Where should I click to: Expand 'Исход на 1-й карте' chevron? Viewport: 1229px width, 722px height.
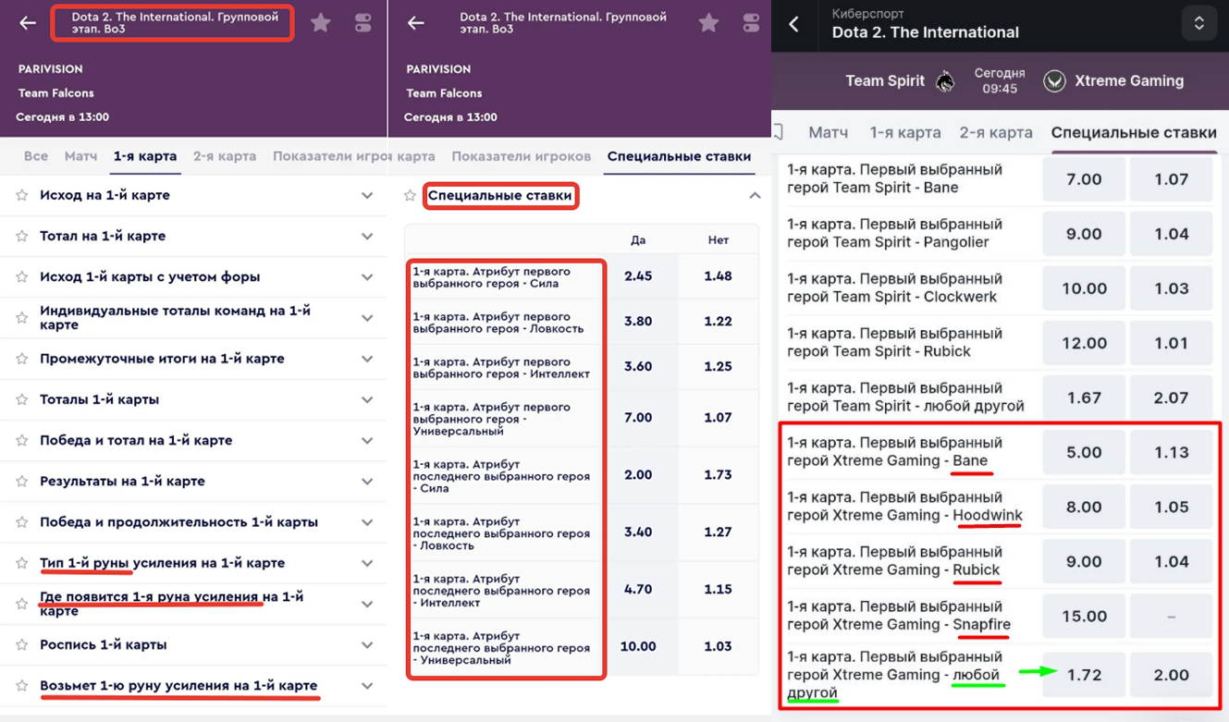(367, 195)
